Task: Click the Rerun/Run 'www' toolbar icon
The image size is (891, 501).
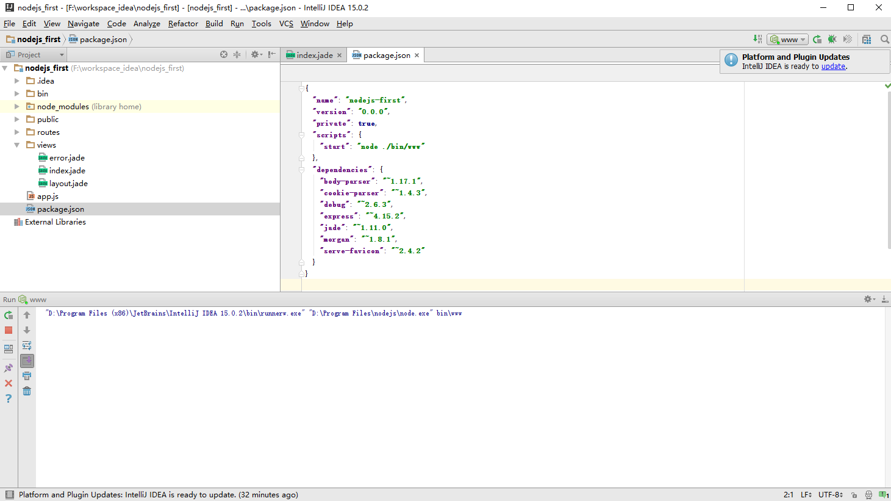Action: coord(817,39)
